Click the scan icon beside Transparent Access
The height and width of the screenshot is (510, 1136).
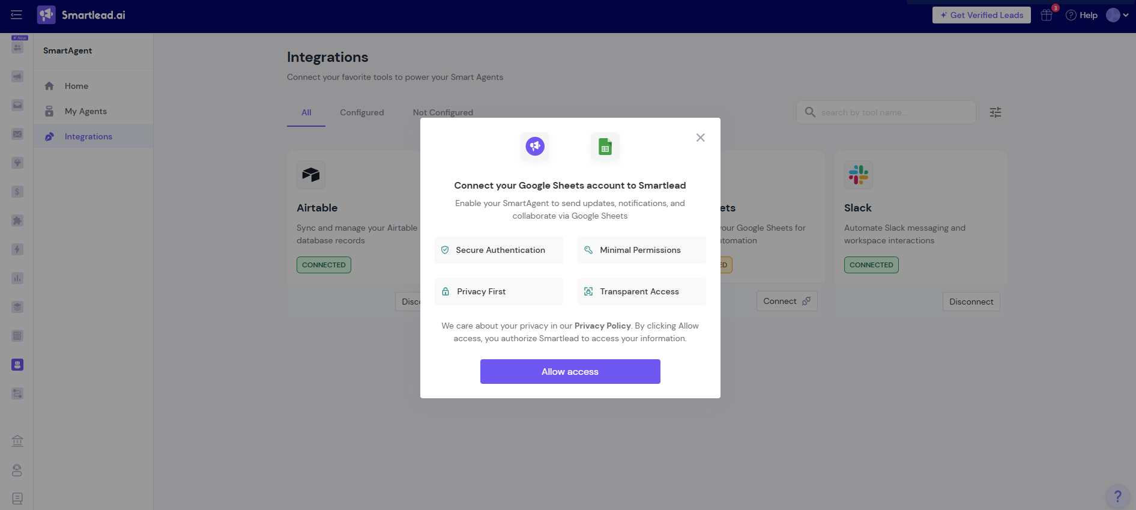pos(588,291)
